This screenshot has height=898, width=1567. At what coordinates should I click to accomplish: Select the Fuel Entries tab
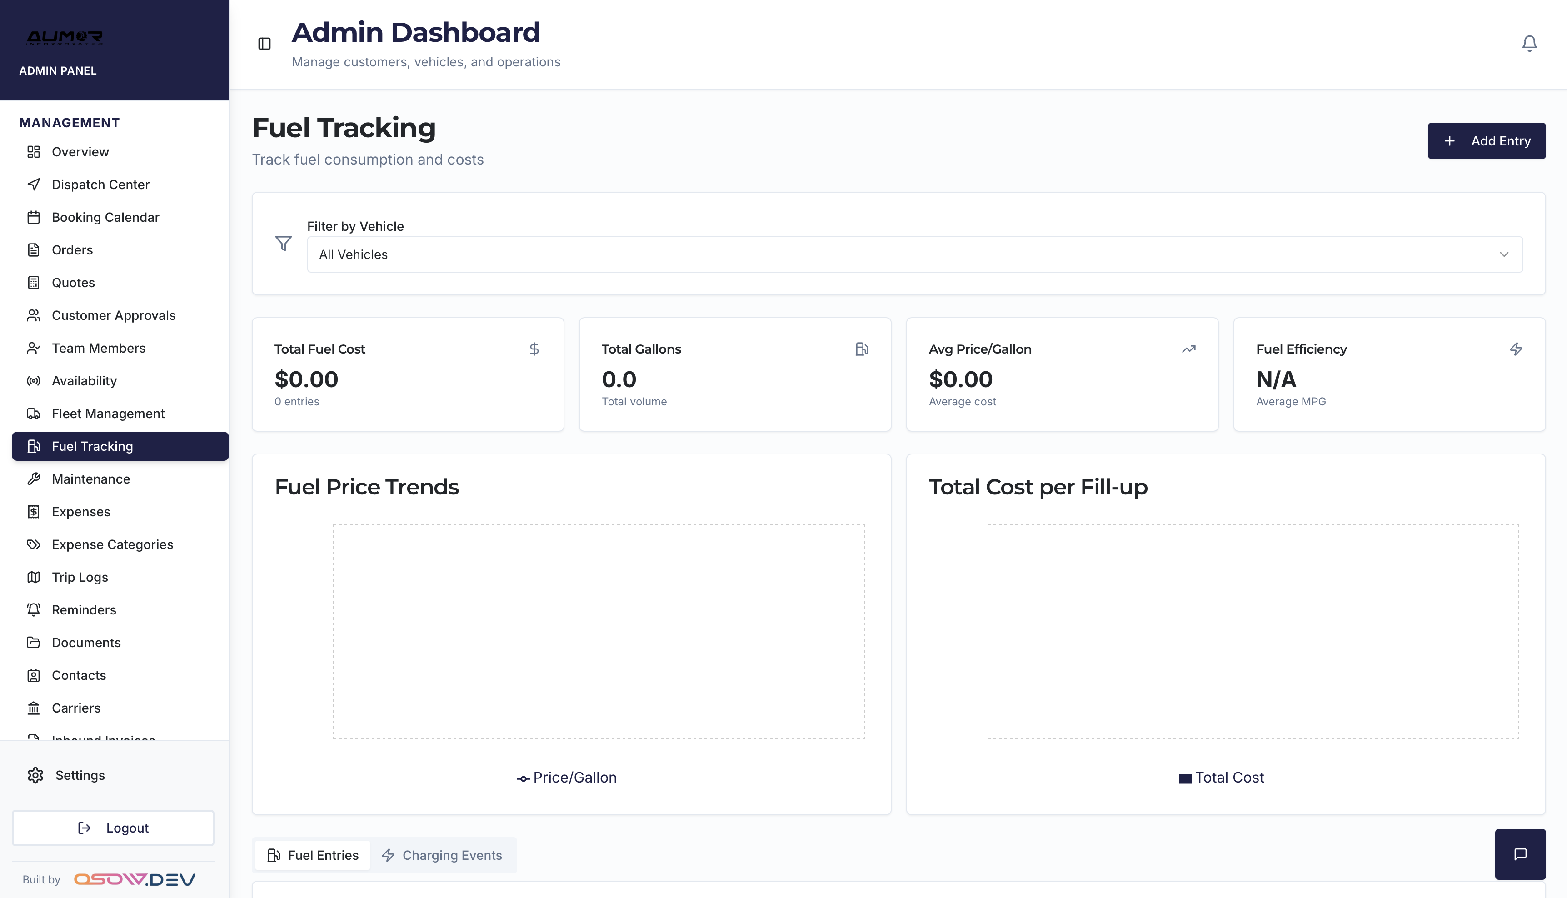(x=313, y=855)
